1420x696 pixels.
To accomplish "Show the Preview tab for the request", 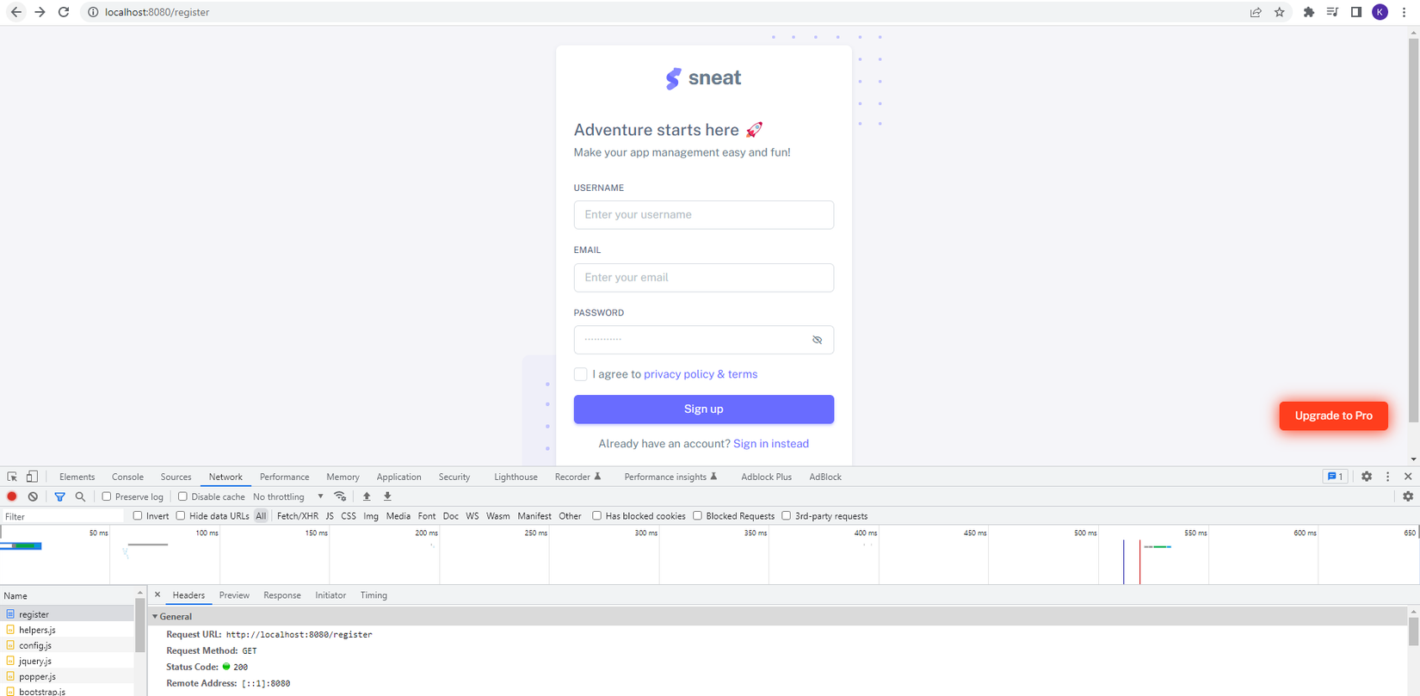I will tap(234, 595).
